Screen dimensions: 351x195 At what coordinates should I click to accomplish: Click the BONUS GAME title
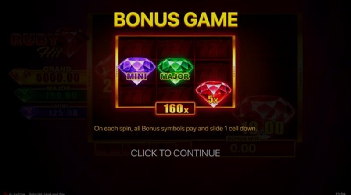[x=176, y=19]
